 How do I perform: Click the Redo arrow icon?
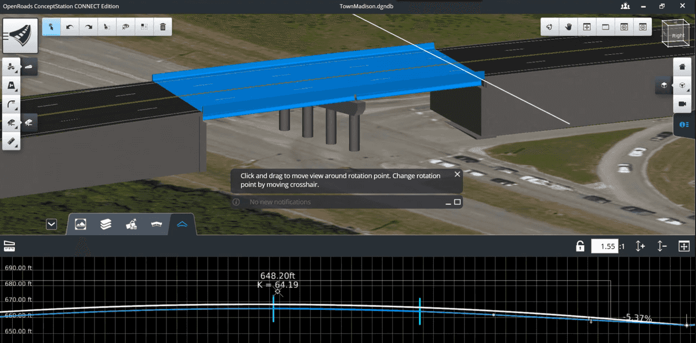89,27
